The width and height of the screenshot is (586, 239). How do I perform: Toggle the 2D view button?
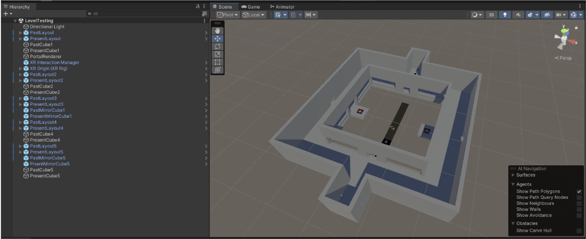491,15
